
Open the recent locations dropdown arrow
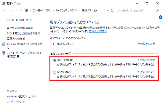coord(17,11)
